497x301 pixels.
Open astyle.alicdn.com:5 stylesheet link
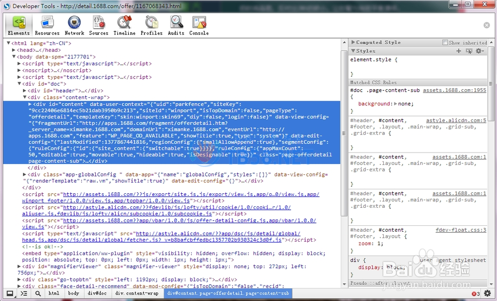456,120
